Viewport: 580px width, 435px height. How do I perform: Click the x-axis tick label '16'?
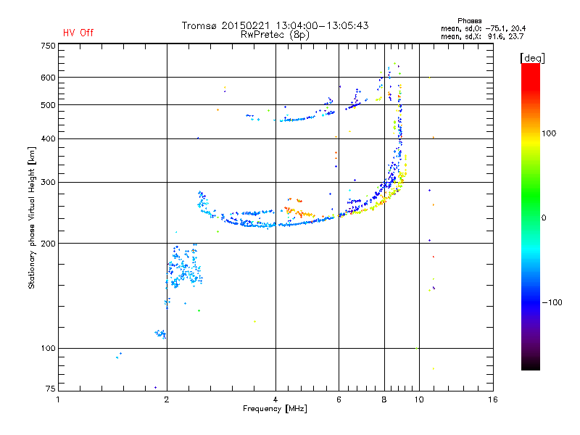[493, 399]
